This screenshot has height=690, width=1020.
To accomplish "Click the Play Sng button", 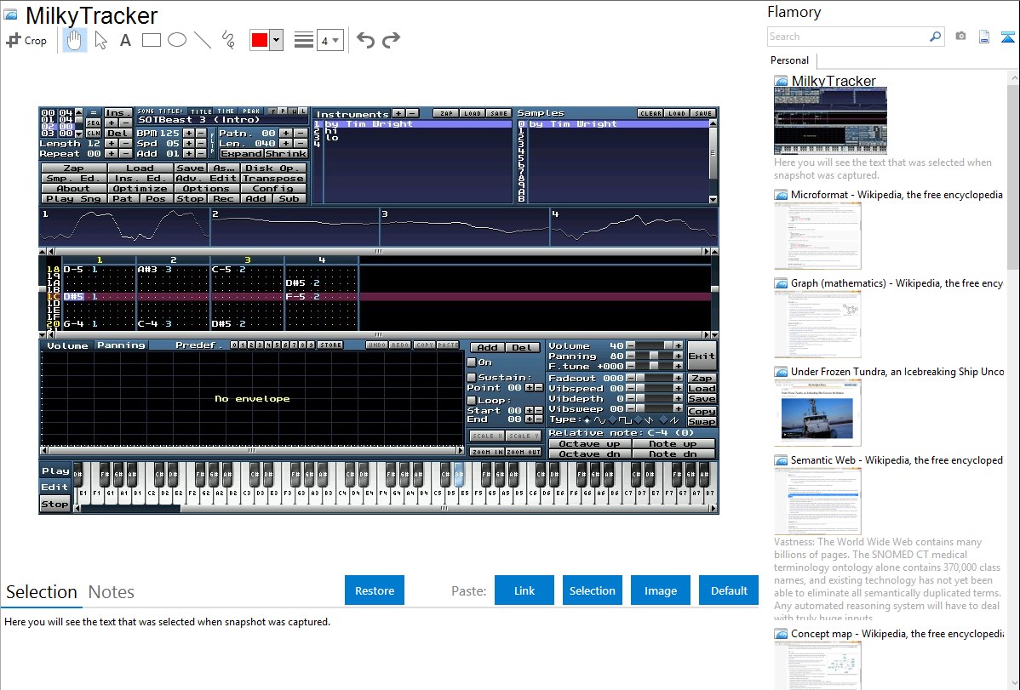I will coord(73,198).
